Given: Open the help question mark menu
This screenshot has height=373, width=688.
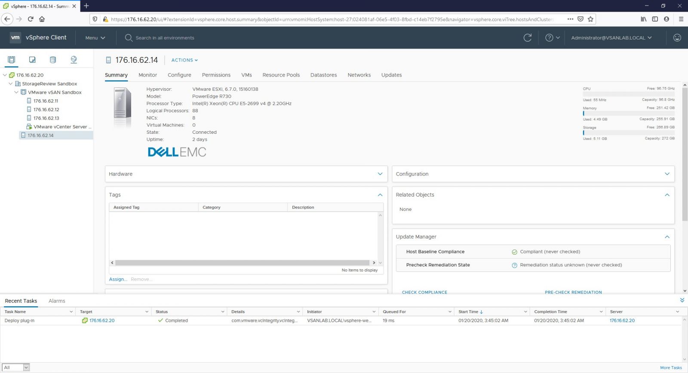Looking at the screenshot, I should pyautogui.click(x=552, y=38).
